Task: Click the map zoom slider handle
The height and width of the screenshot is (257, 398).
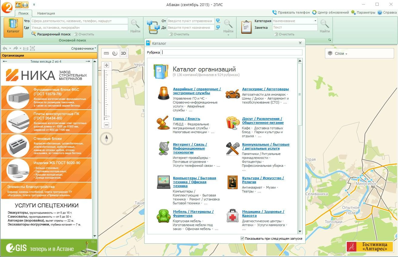Action: point(107,117)
